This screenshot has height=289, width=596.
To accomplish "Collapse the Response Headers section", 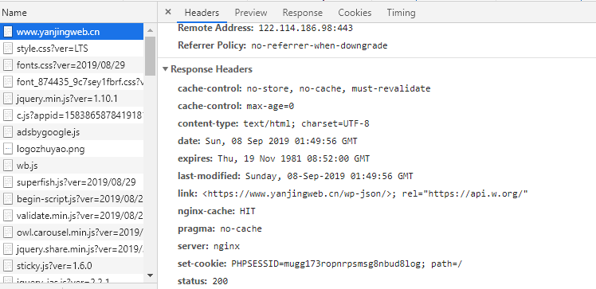I will click(165, 69).
